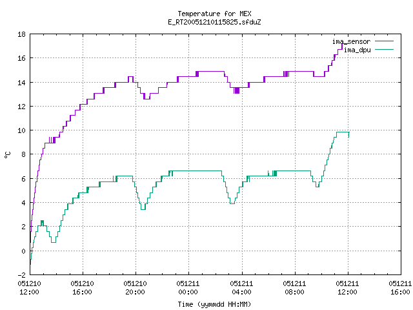Click the y-axis tick label 14
This screenshot has height=310, width=413.
[21, 83]
